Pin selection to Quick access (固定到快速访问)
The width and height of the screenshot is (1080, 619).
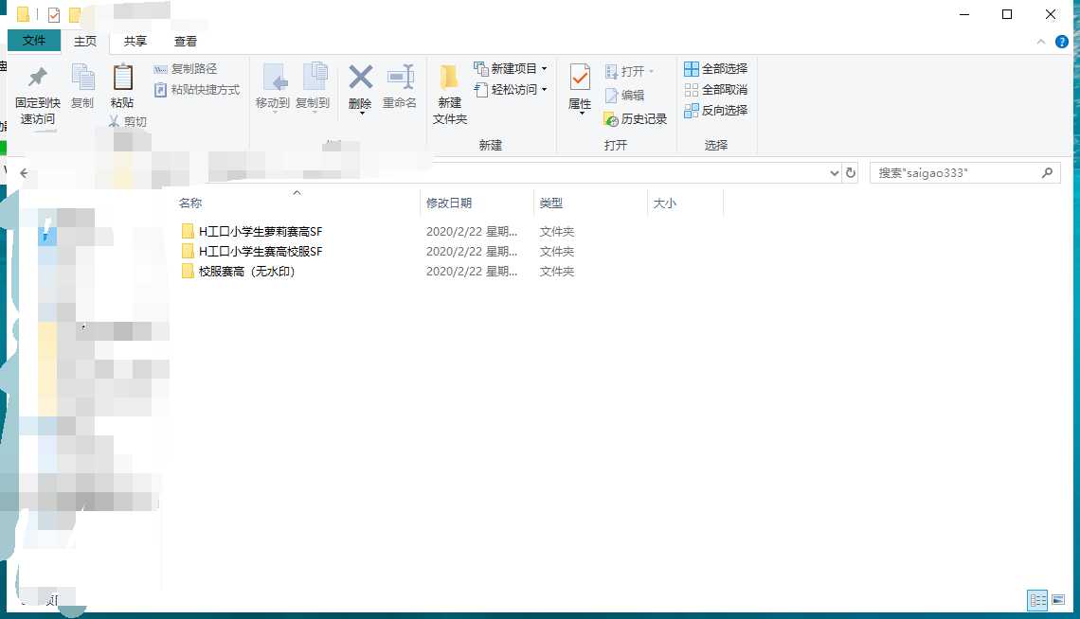[37, 95]
